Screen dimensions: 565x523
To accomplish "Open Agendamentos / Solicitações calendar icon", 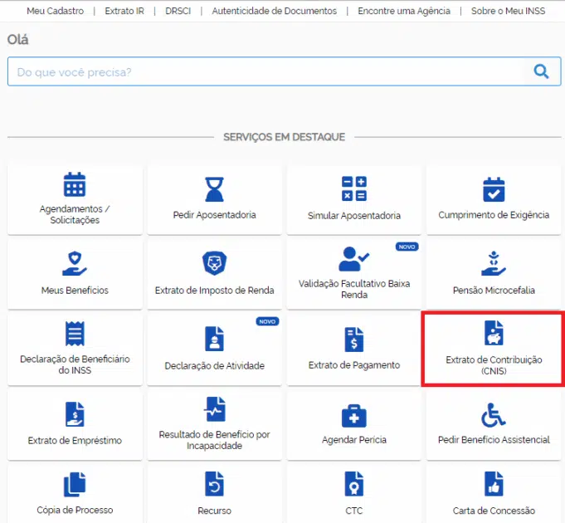I will point(75,184).
